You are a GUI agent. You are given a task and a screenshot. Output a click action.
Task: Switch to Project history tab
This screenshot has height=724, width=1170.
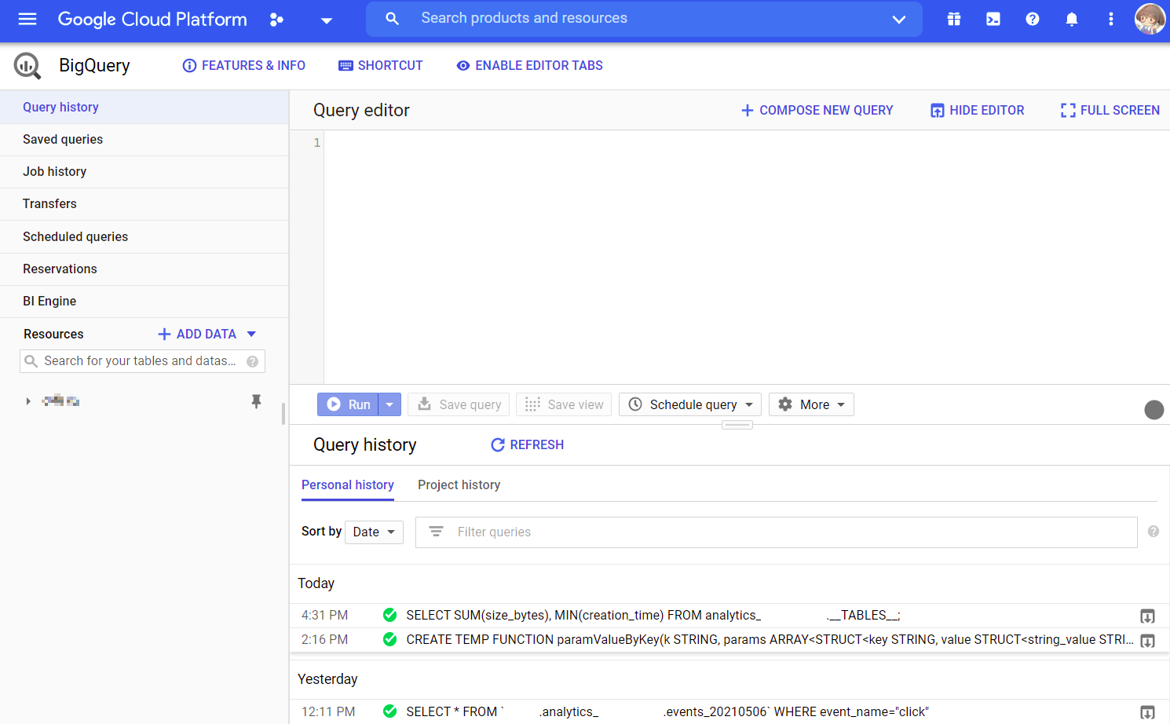459,485
